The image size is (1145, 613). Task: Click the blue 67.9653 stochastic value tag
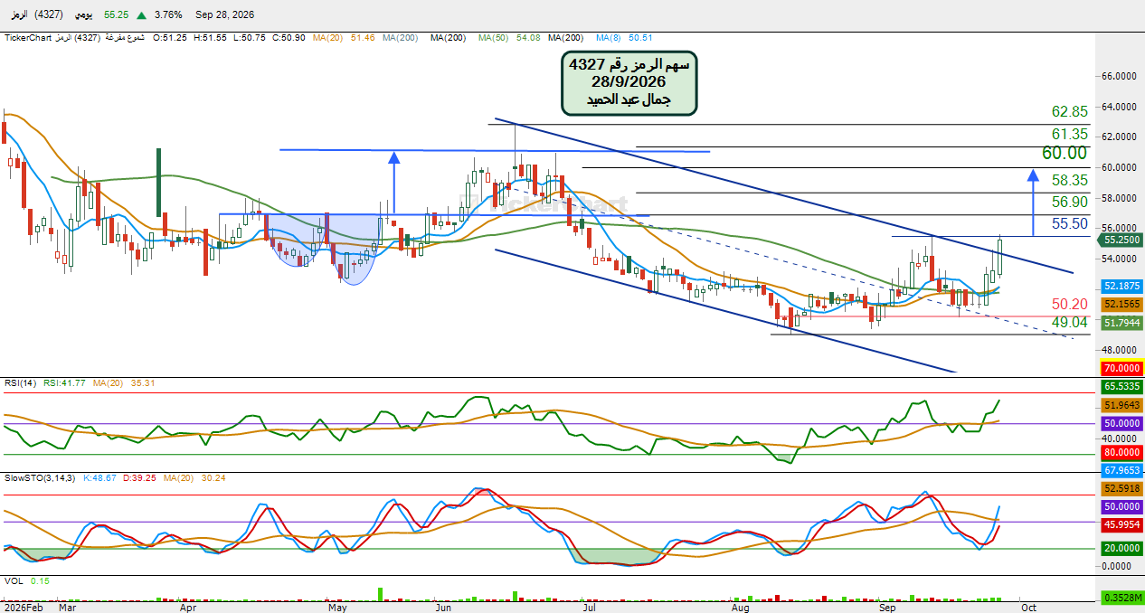(x=1122, y=470)
